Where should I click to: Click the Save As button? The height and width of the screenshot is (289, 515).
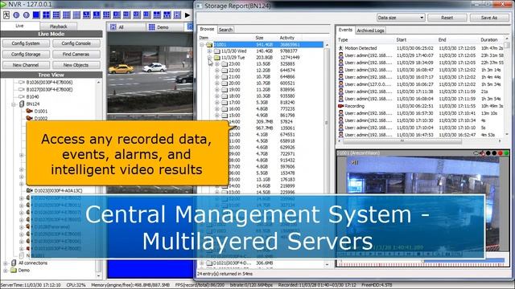pos(489,18)
